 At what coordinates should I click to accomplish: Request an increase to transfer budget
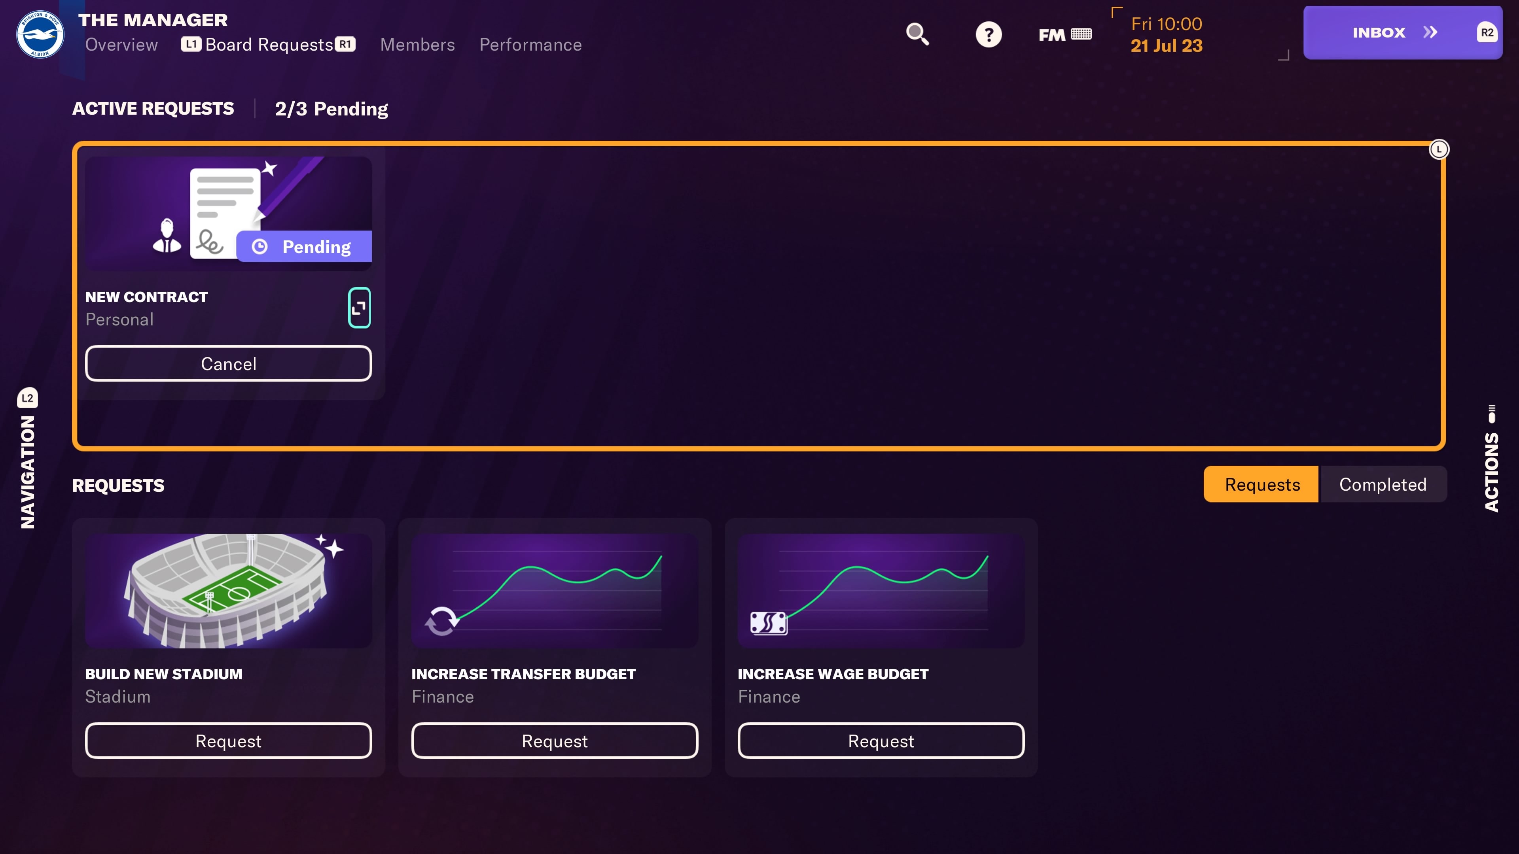554,741
